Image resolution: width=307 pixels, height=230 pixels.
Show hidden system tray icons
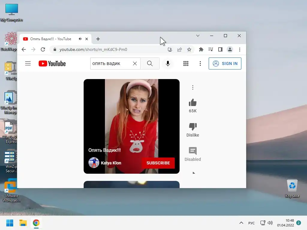pyautogui.click(x=241, y=223)
